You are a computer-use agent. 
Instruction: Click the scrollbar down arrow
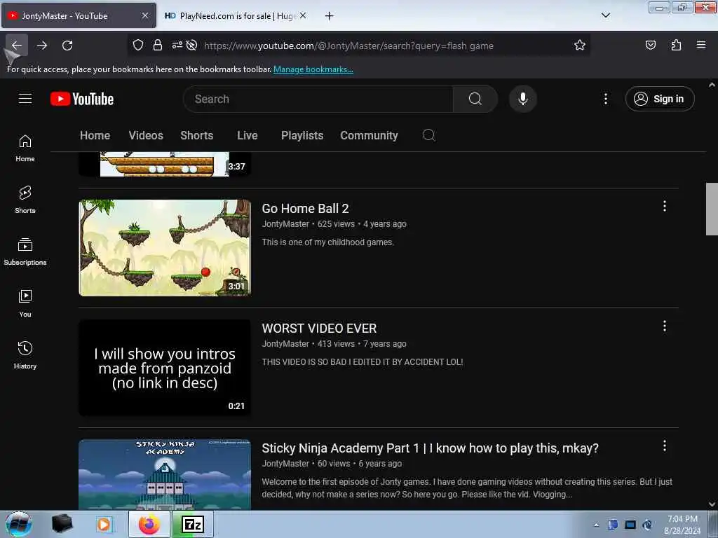pyautogui.click(x=712, y=504)
